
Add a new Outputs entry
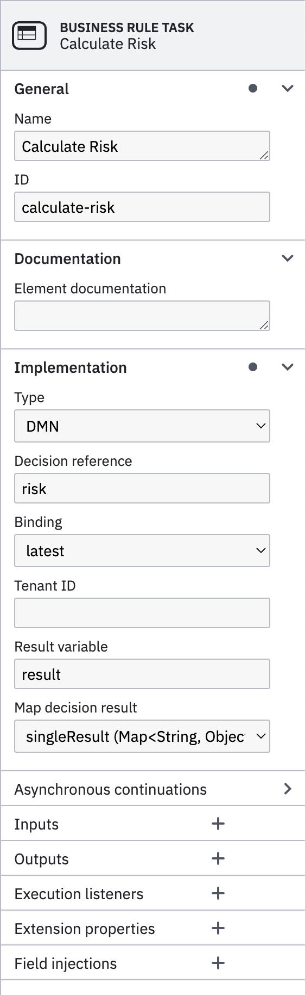click(218, 858)
